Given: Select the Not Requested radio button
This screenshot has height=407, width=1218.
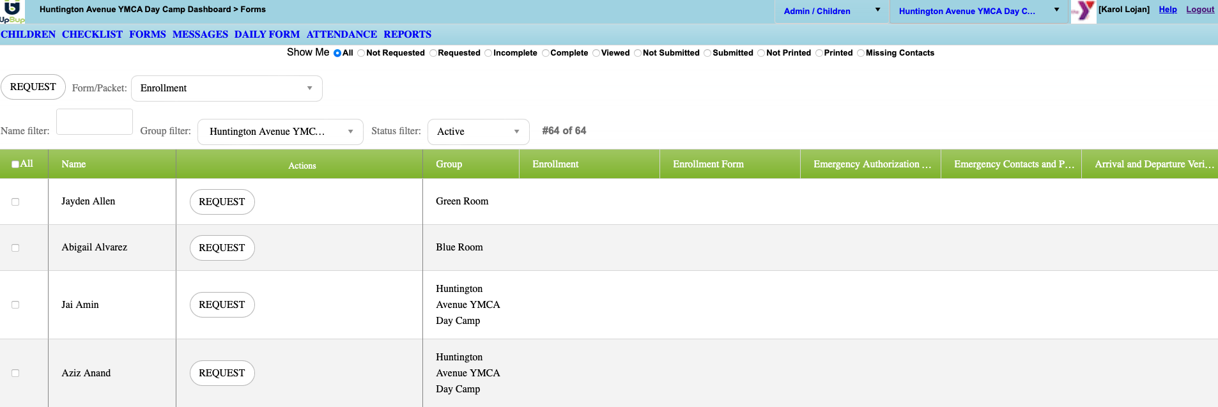Looking at the screenshot, I should [361, 53].
